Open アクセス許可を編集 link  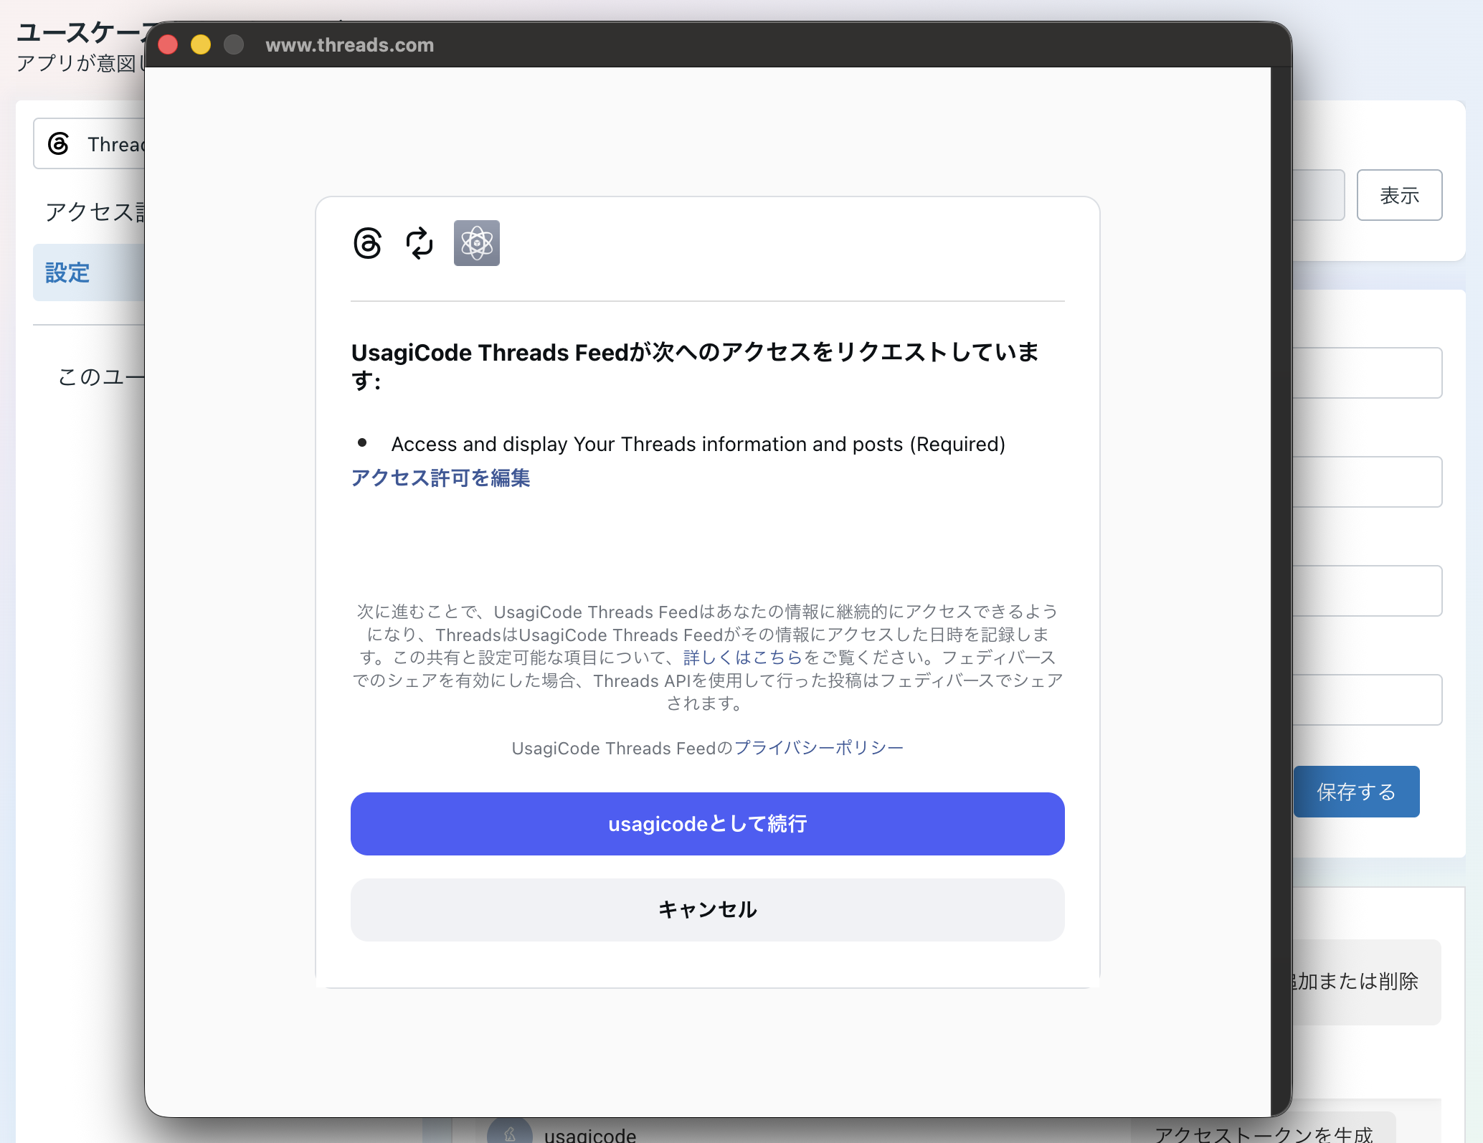440,478
